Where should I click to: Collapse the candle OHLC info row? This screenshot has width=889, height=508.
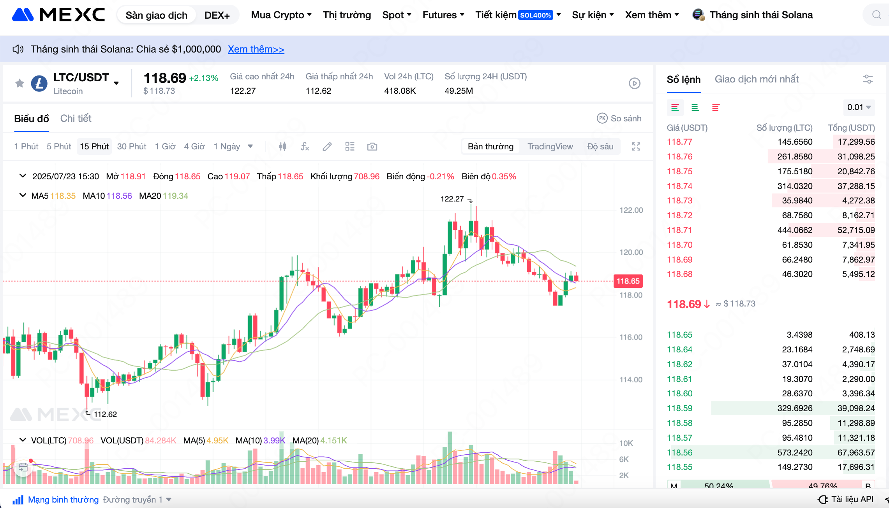pyautogui.click(x=23, y=176)
